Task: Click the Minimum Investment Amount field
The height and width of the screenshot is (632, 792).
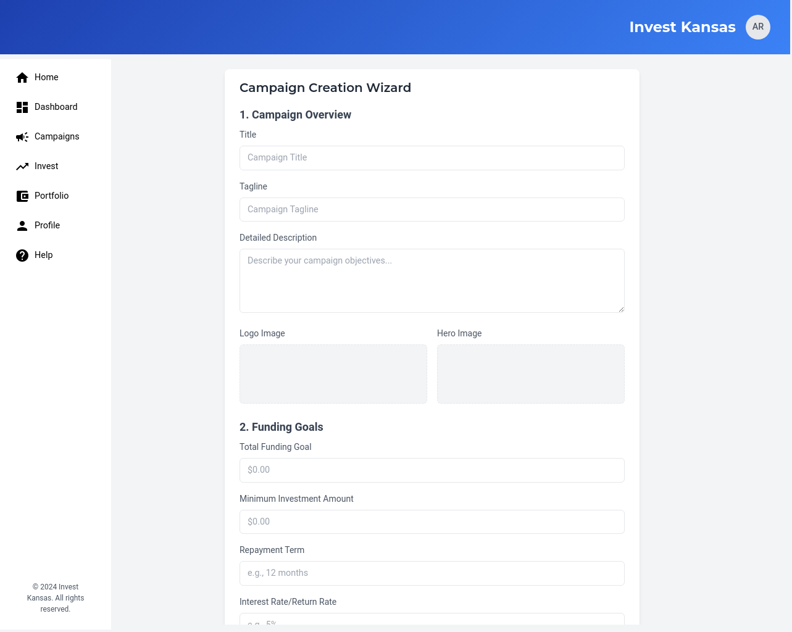Action: (431, 522)
